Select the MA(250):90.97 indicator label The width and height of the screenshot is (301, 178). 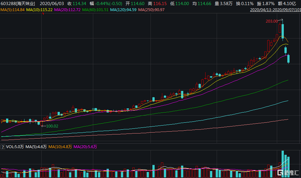pyautogui.click(x=151, y=10)
